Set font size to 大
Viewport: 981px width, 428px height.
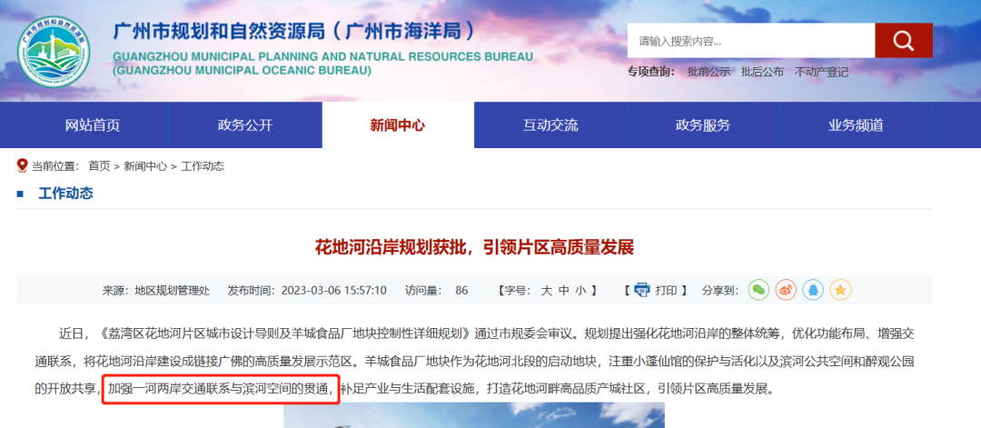[546, 291]
